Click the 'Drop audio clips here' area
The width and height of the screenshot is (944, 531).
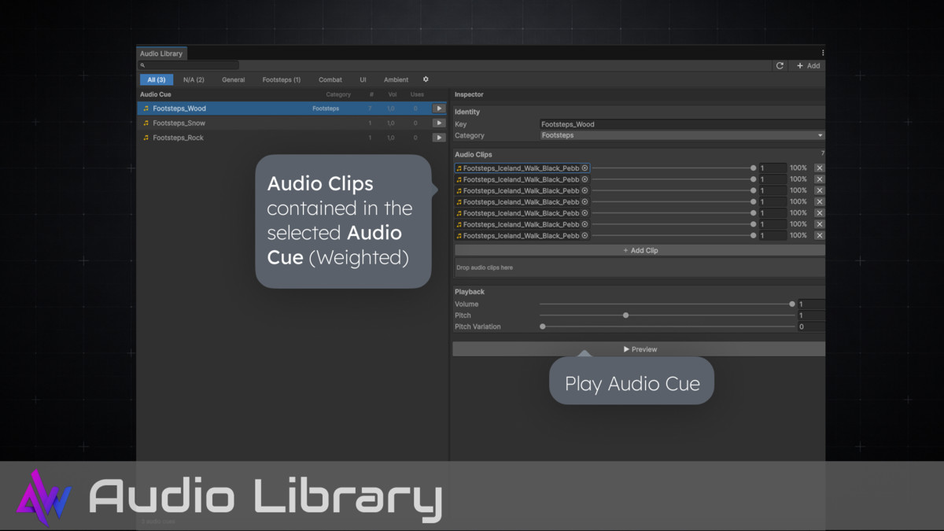[640, 267]
